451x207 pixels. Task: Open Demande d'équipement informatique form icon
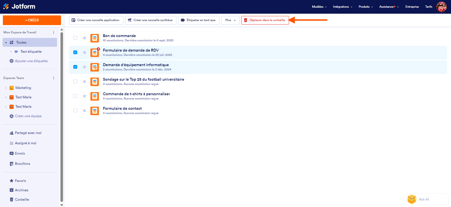pos(95,67)
